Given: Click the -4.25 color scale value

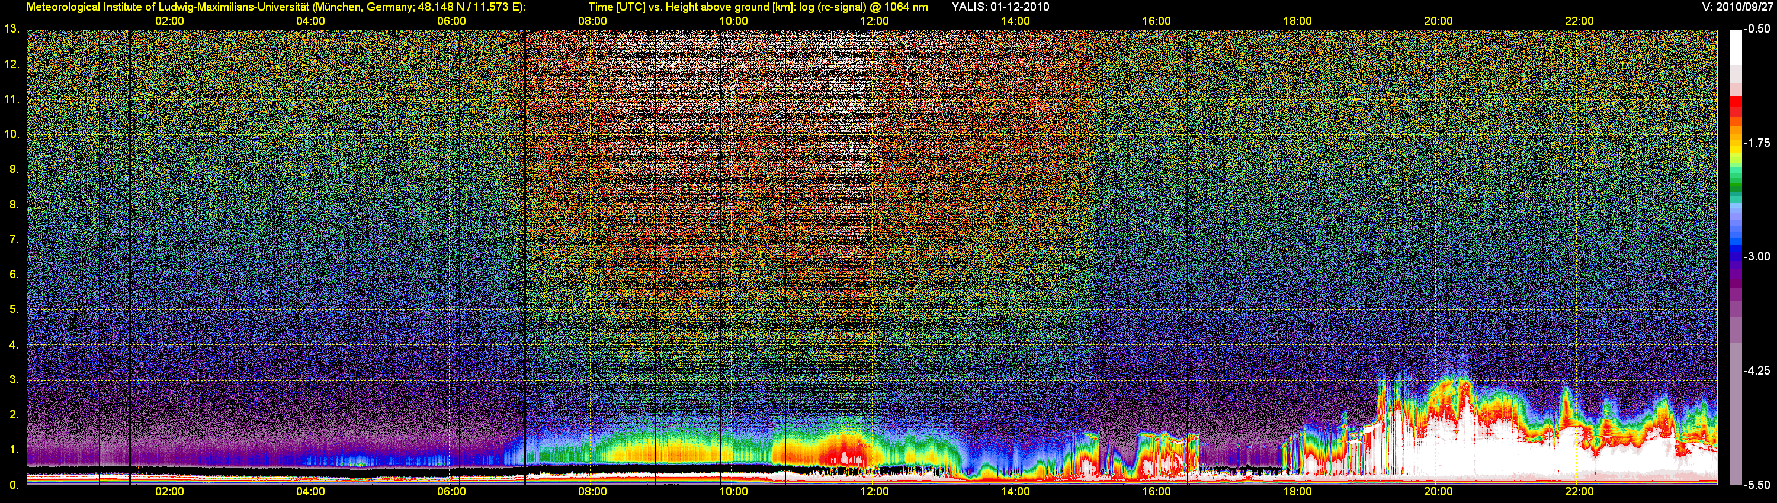Looking at the screenshot, I should 1757,370.
